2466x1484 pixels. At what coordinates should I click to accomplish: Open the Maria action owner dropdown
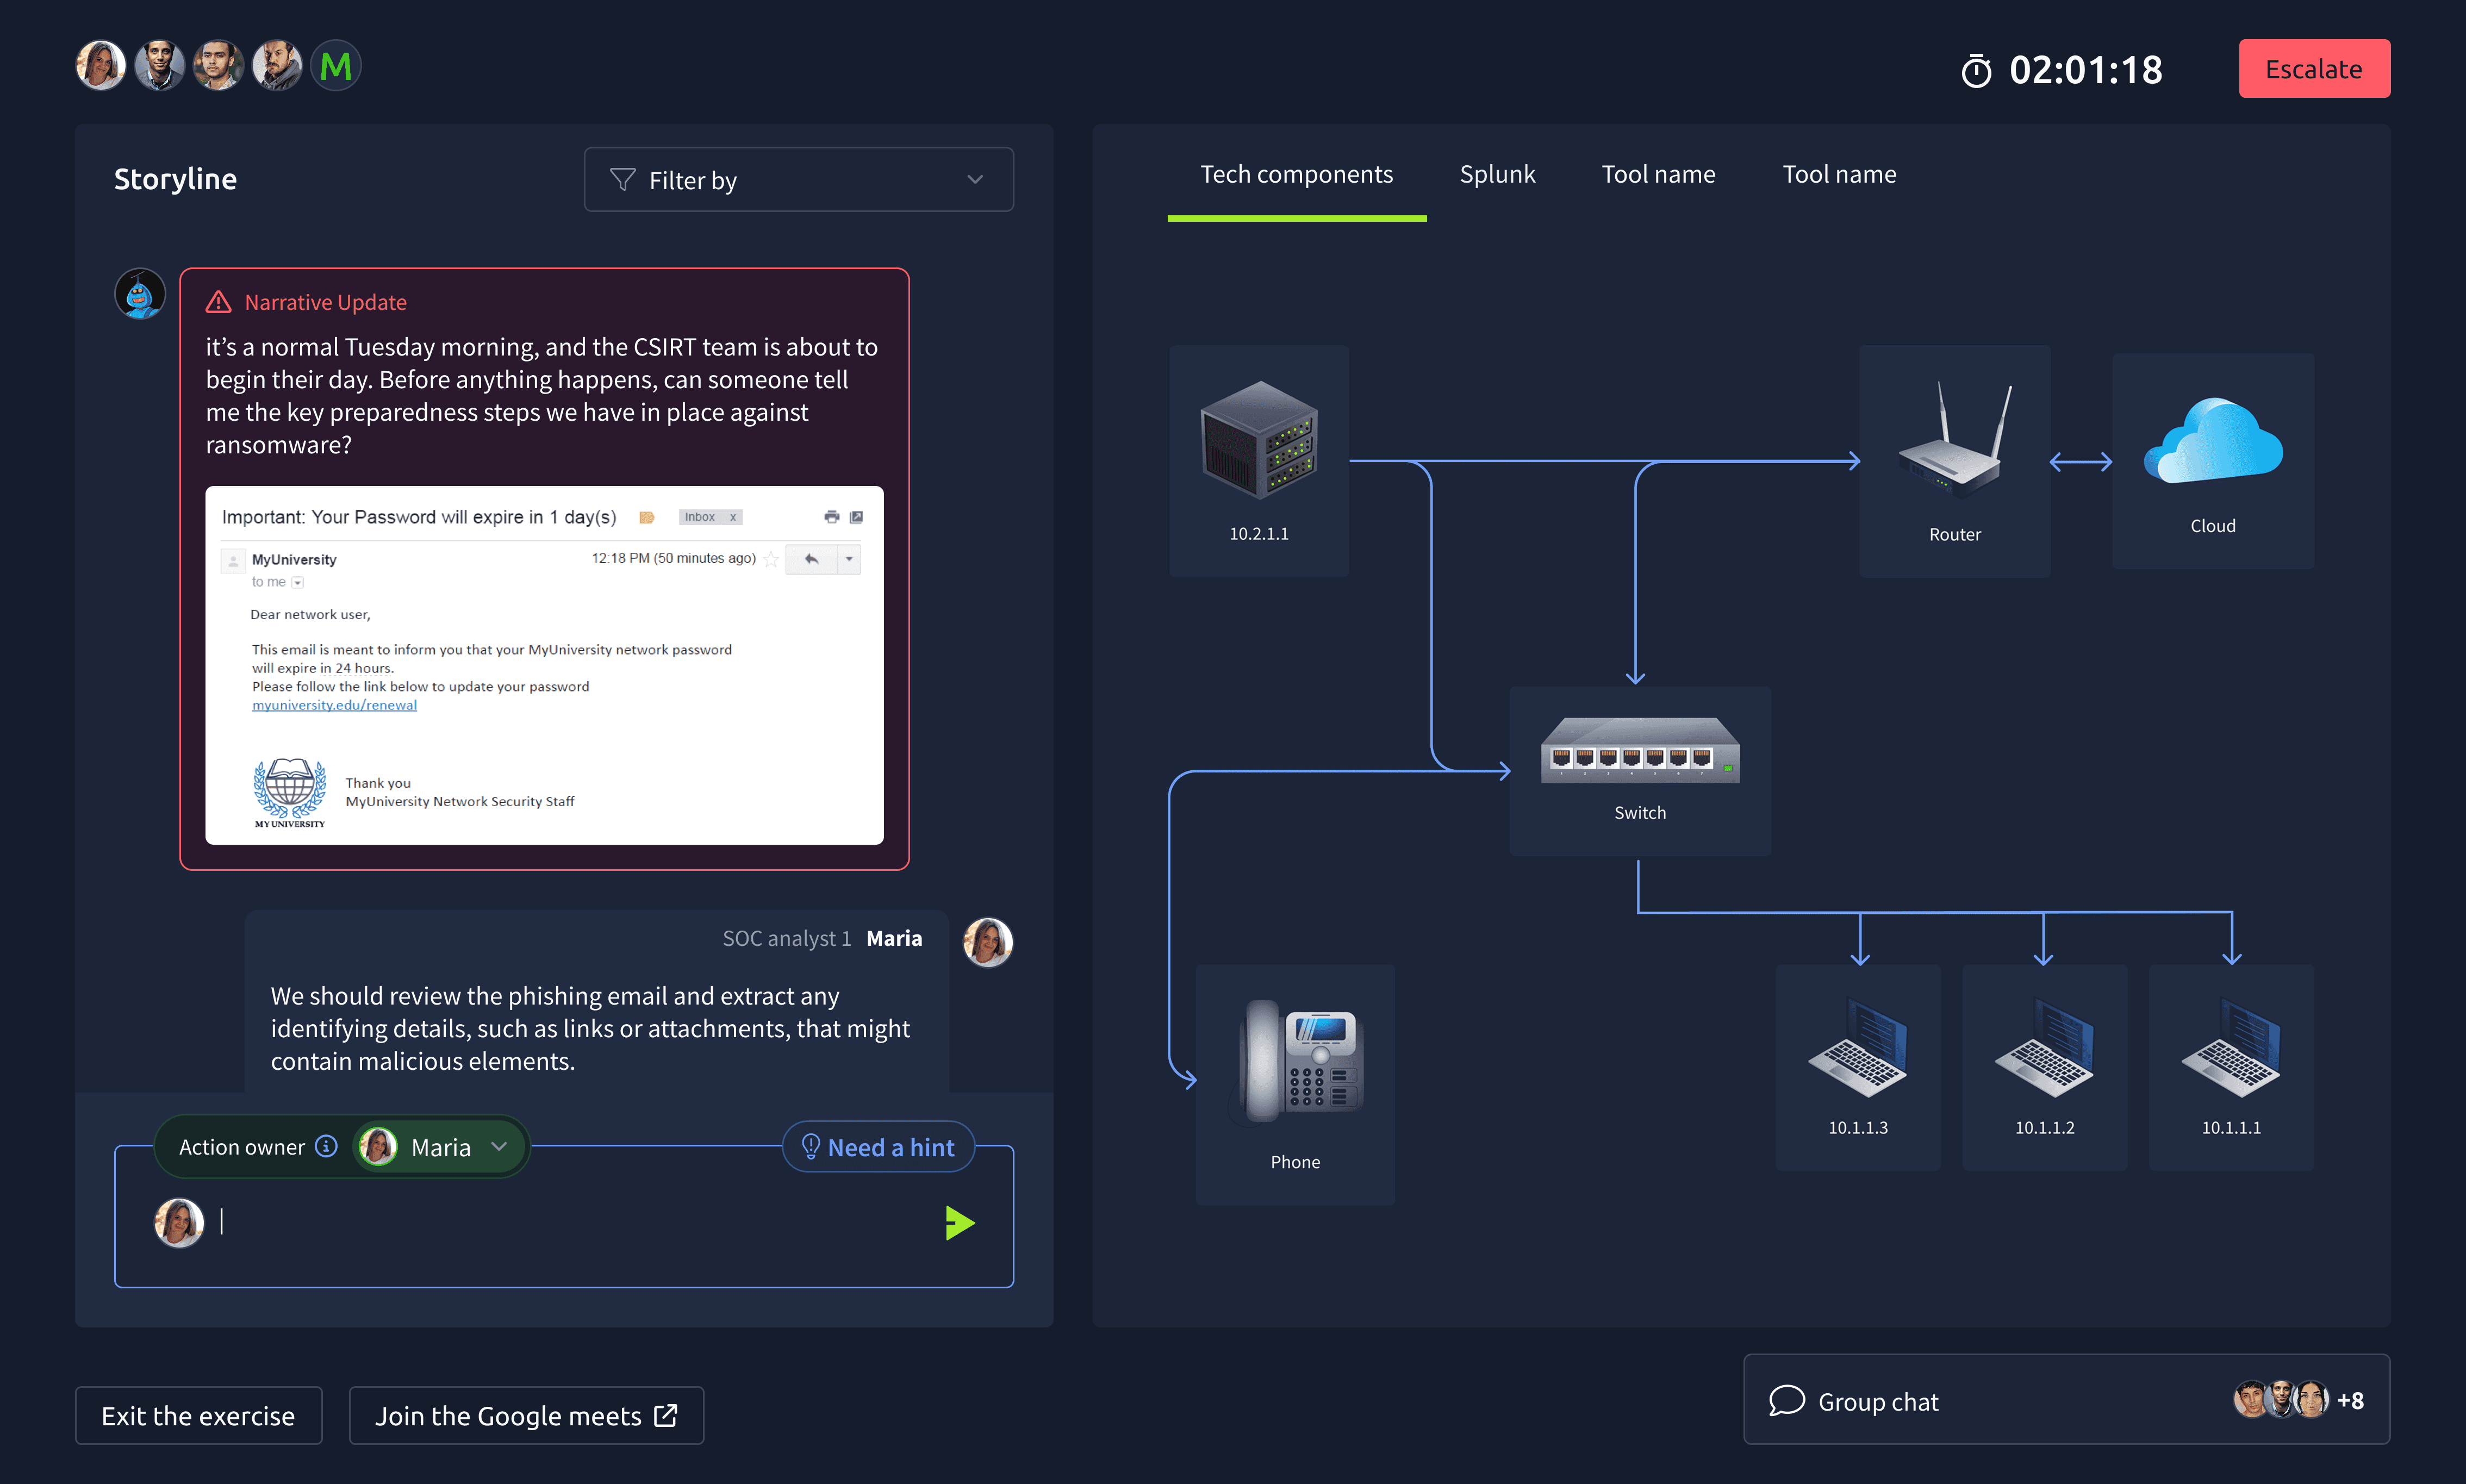pyautogui.click(x=498, y=1146)
